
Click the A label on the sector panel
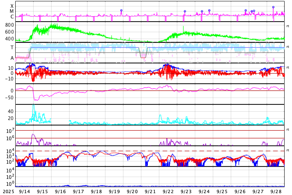point(12,58)
